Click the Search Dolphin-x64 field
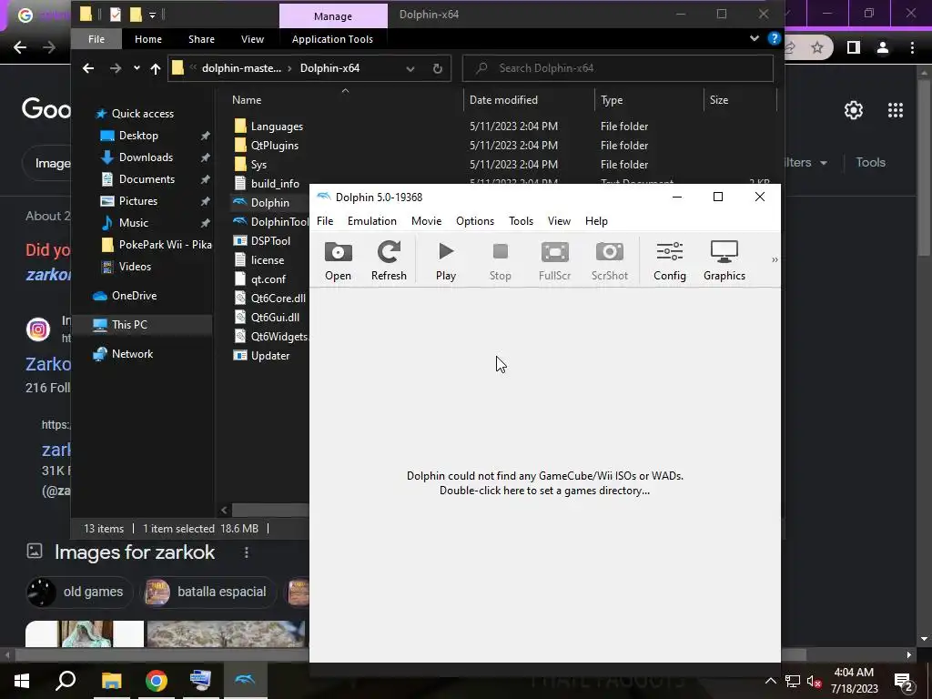 click(x=618, y=68)
